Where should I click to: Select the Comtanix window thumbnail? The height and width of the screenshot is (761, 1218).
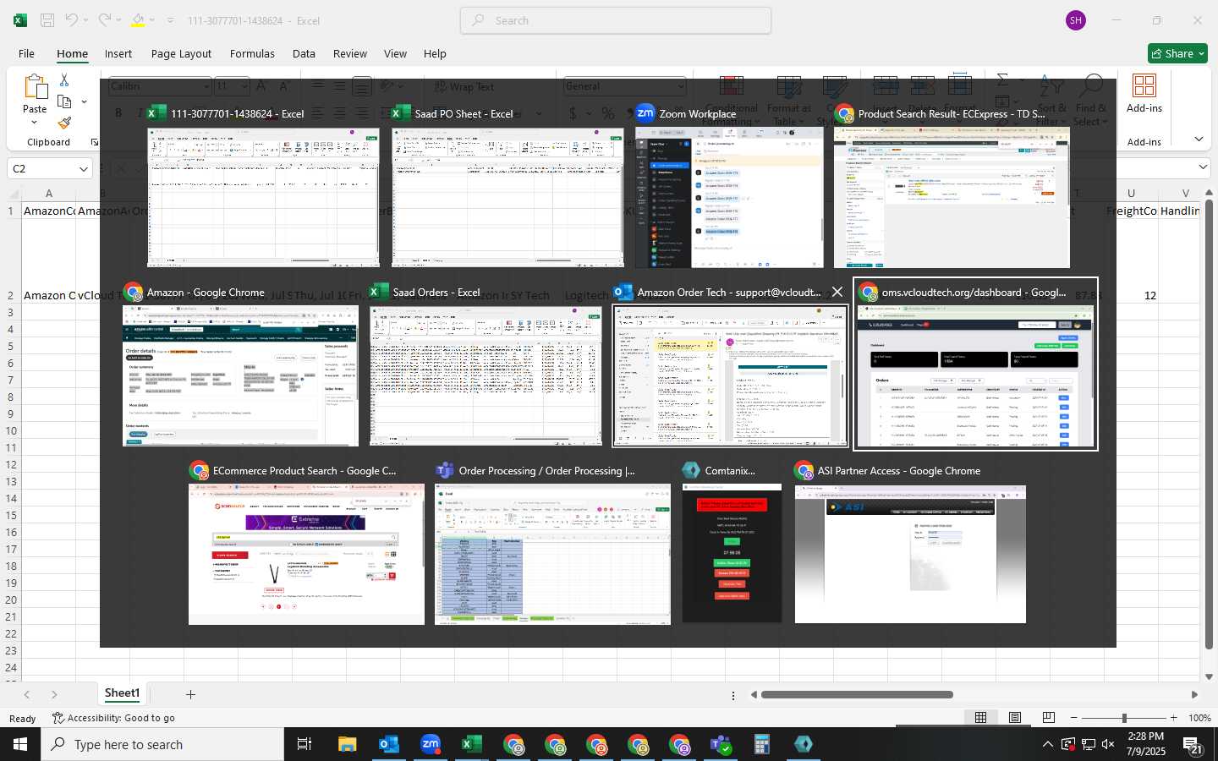732,555
